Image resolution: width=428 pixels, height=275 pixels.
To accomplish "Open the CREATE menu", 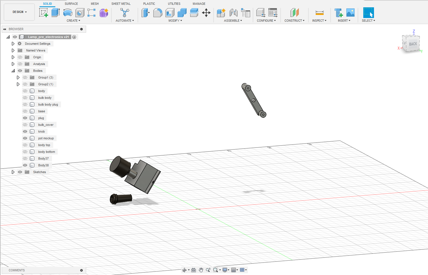I will (x=73, y=21).
